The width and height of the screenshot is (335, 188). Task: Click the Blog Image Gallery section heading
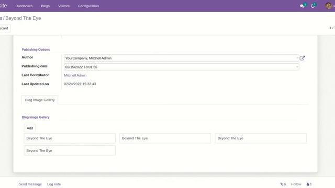36,117
